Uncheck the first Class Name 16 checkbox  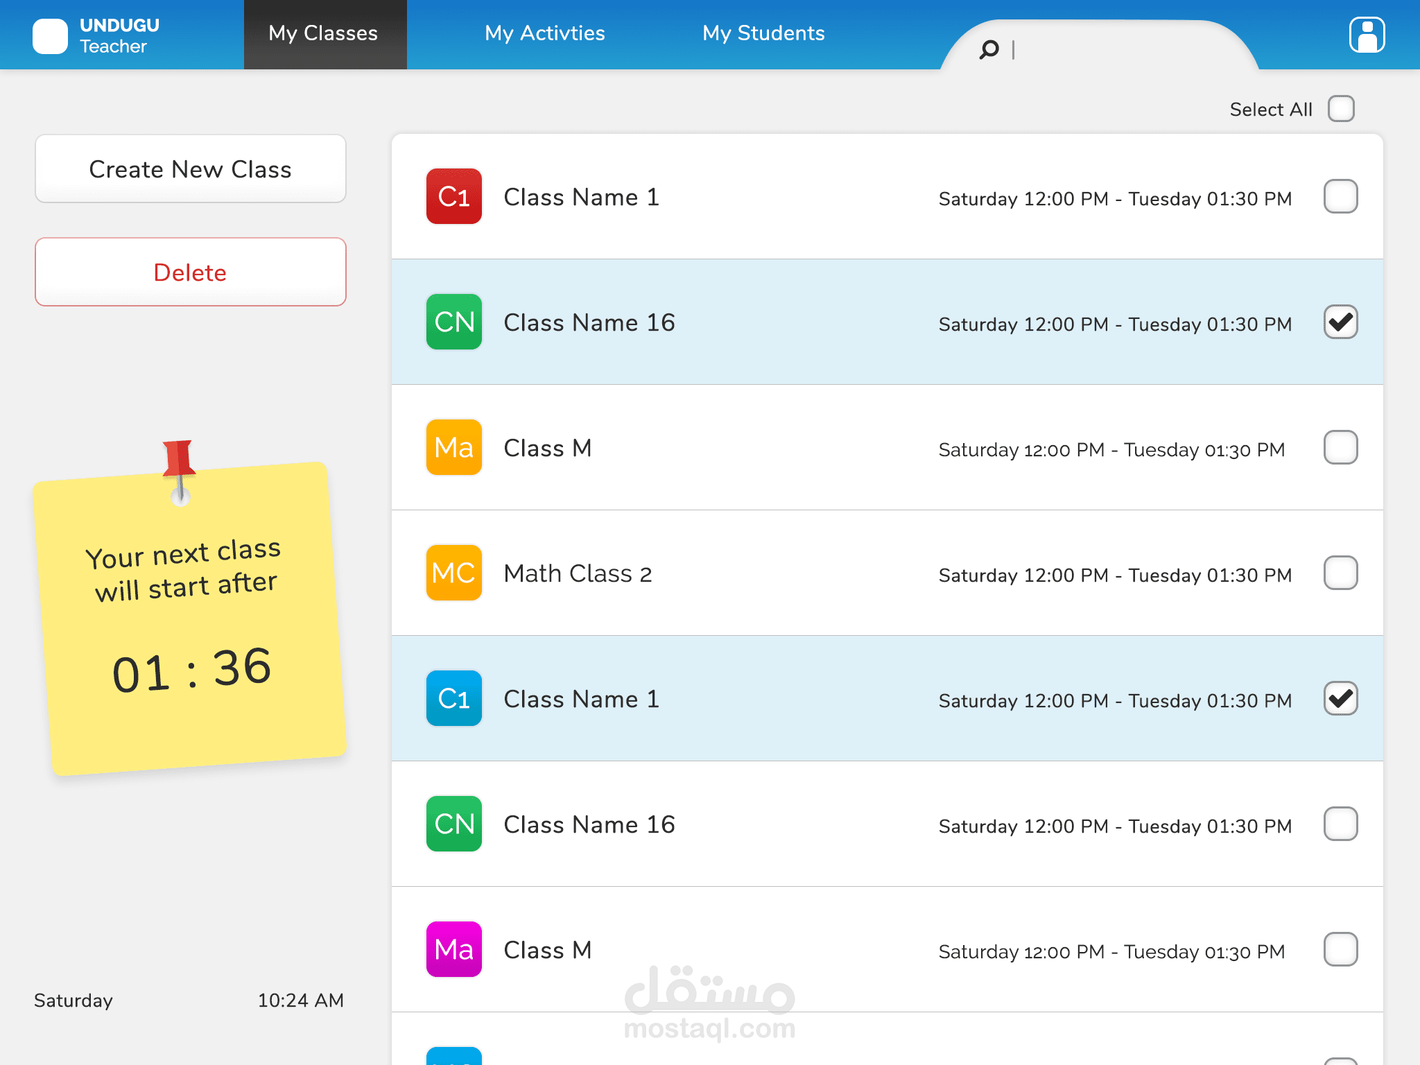[1340, 322]
